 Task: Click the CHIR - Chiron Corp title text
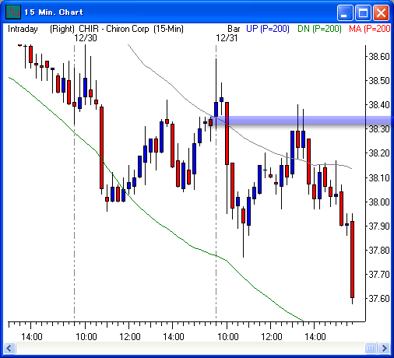coord(114,29)
